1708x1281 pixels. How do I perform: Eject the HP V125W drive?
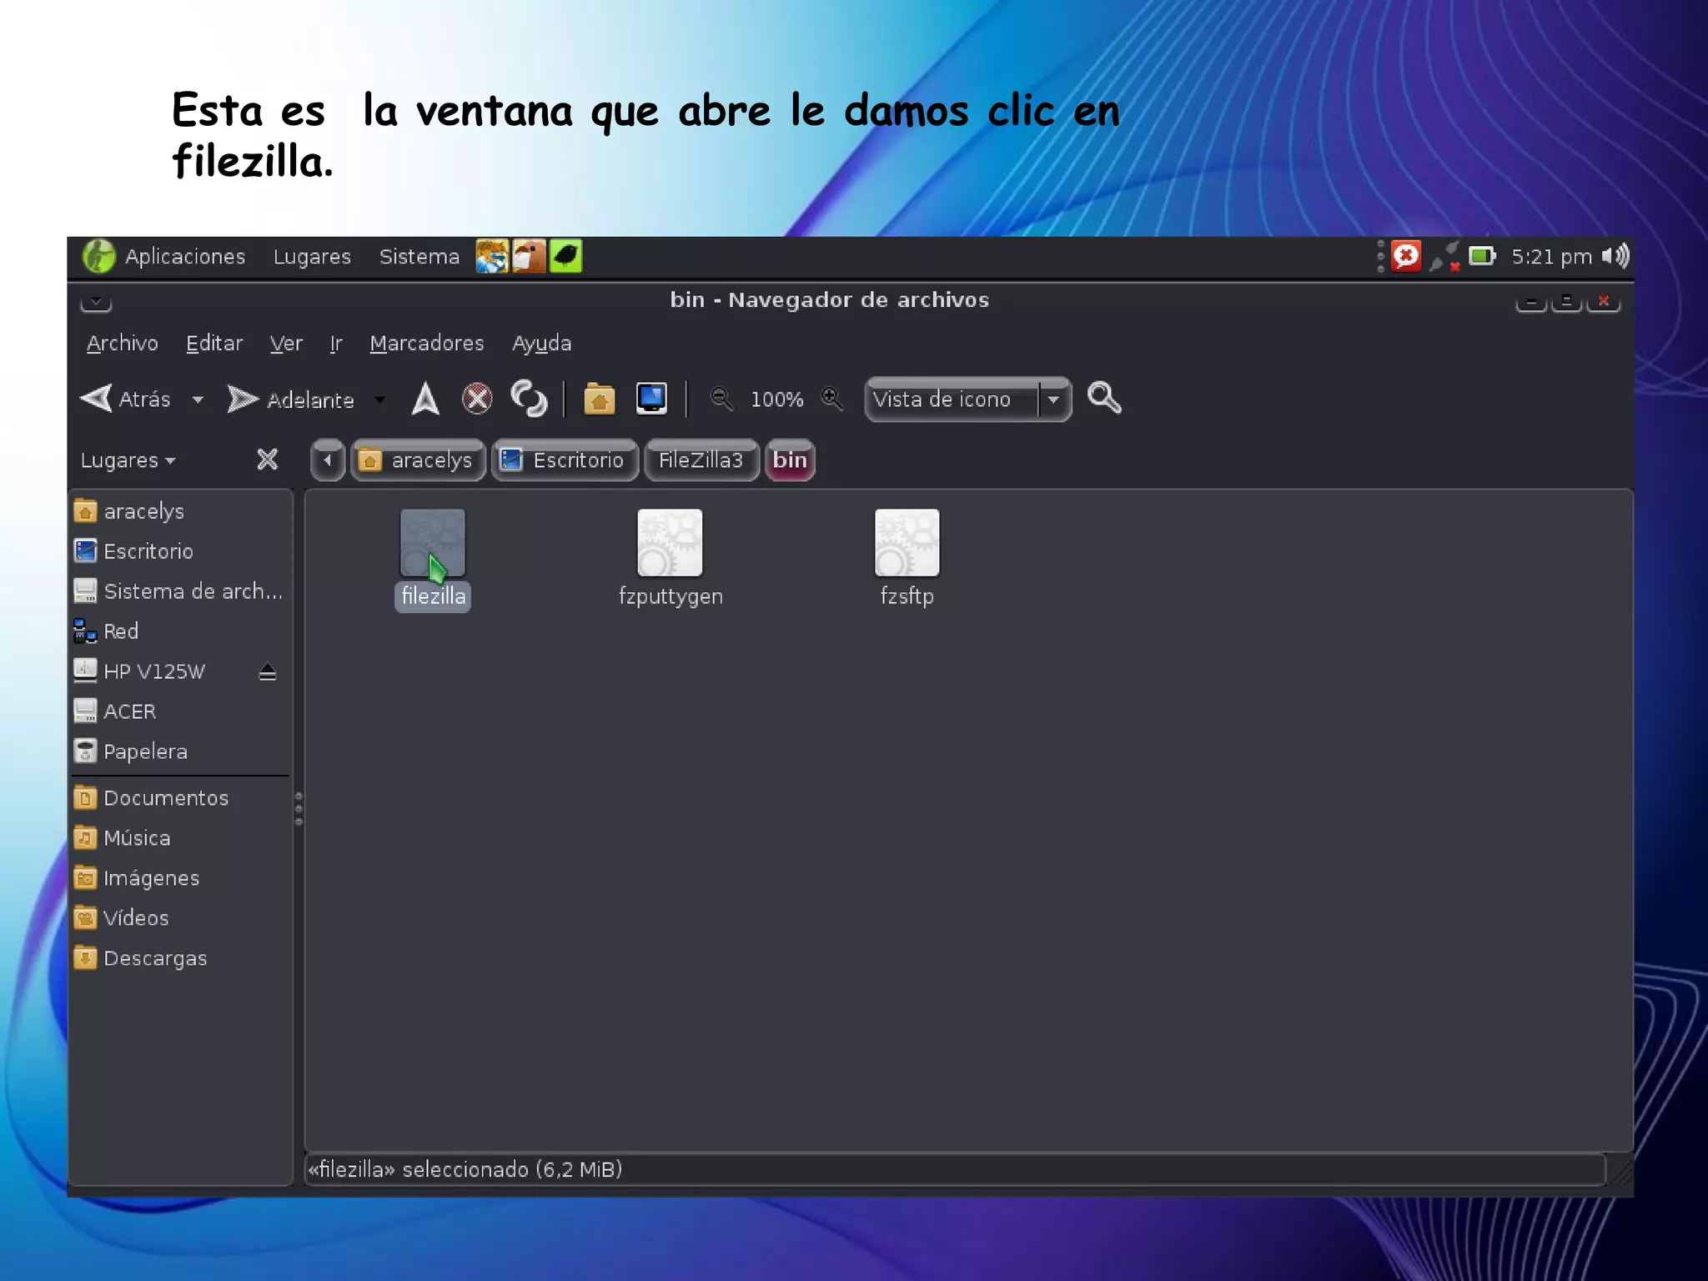click(267, 671)
